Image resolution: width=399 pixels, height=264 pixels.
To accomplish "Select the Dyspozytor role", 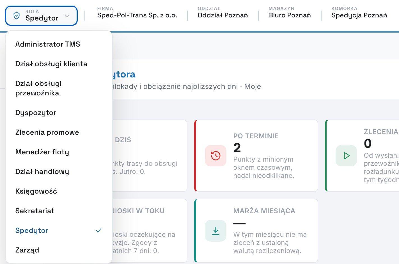I will pyautogui.click(x=59, y=113).
